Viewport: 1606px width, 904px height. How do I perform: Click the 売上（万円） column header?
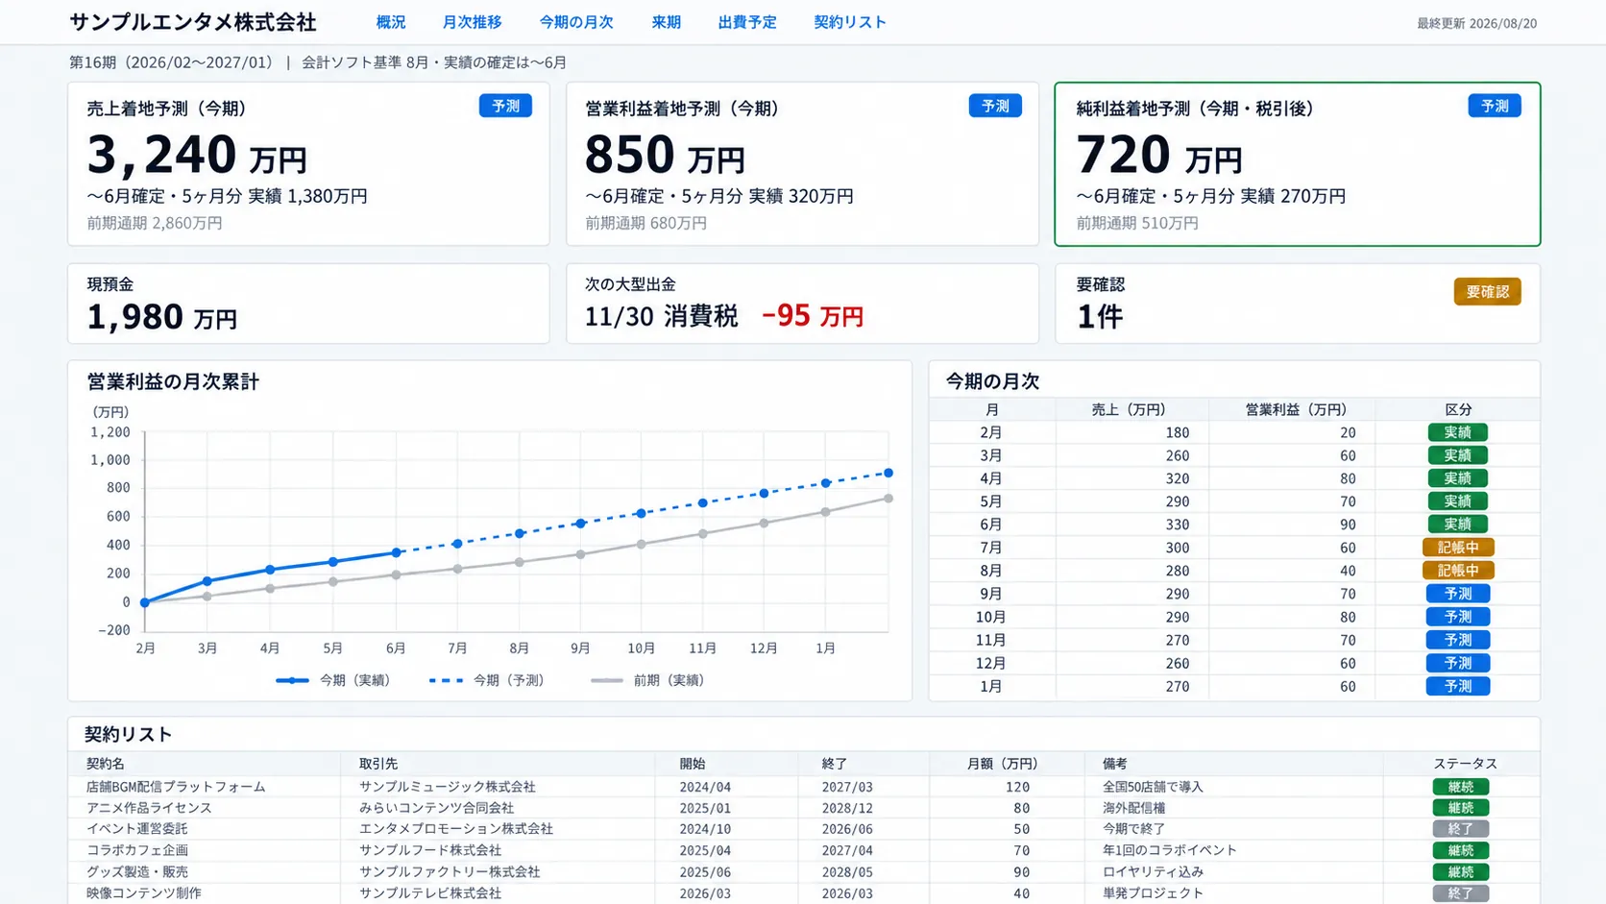1129,409
